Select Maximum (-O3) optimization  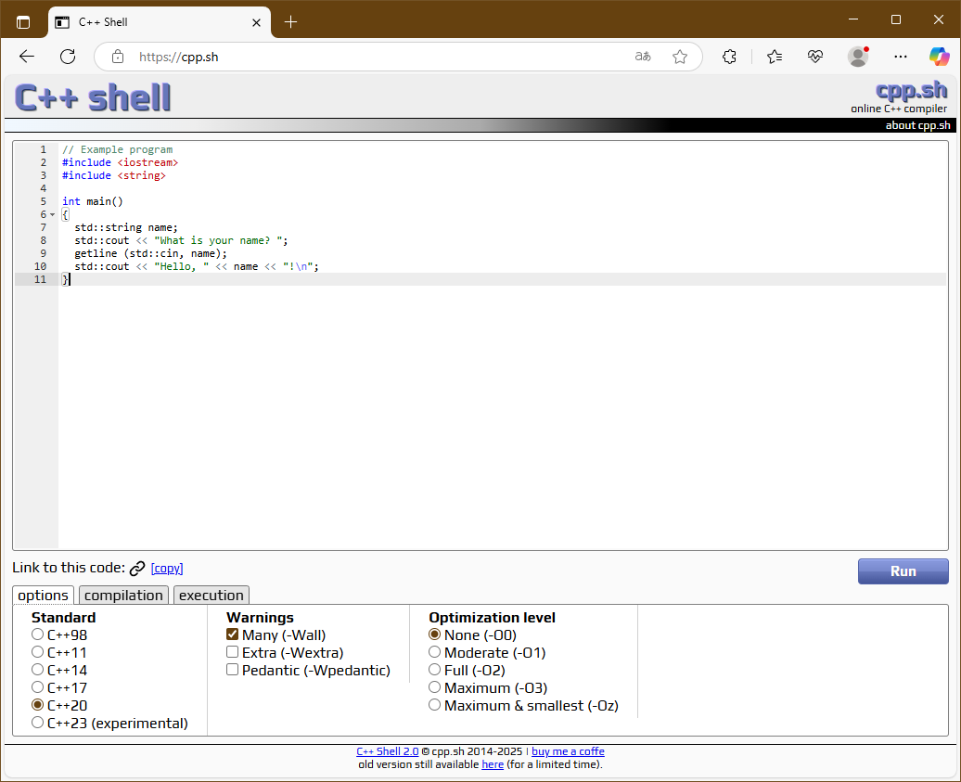click(434, 687)
